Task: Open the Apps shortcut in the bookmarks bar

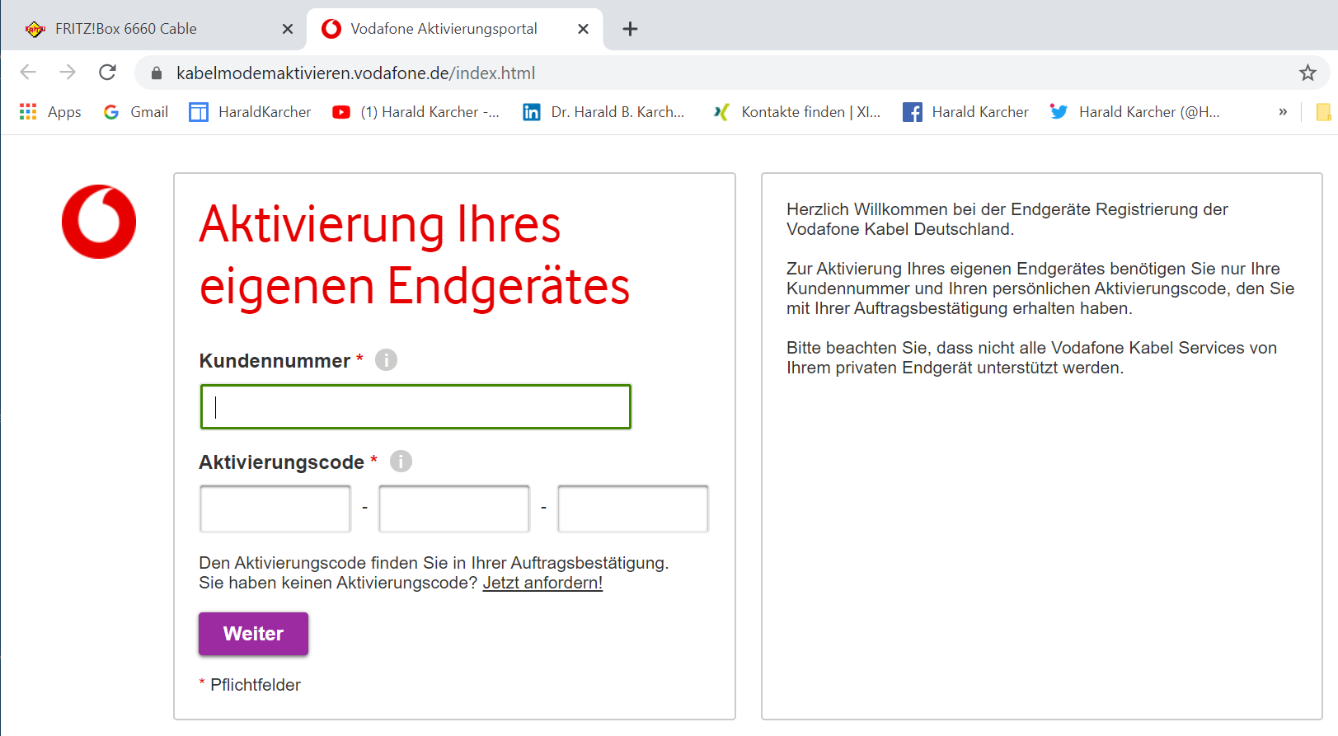Action: [x=50, y=112]
